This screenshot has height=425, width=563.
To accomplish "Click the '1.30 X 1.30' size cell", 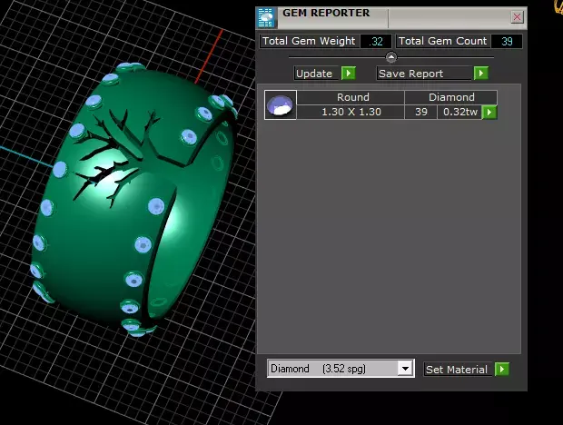I will (x=351, y=112).
